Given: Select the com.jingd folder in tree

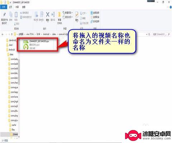Looking at the screenshot, I should 13,102.
